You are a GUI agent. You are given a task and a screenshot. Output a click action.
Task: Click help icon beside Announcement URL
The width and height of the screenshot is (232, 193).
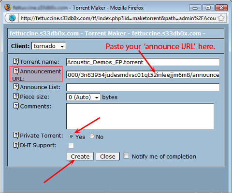pos(16,71)
